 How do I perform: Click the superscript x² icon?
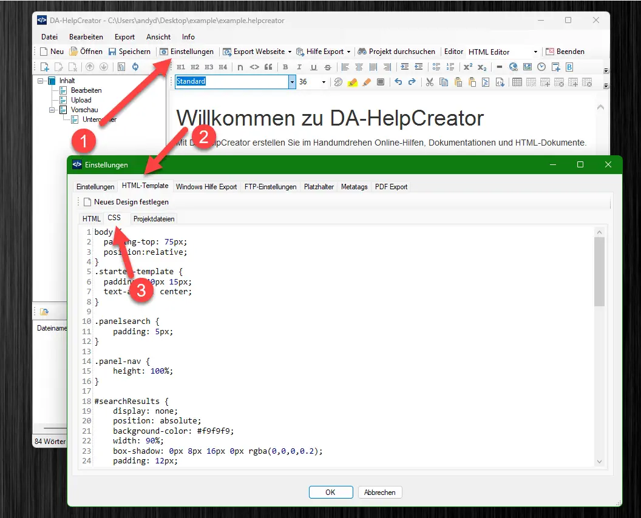pyautogui.click(x=467, y=67)
